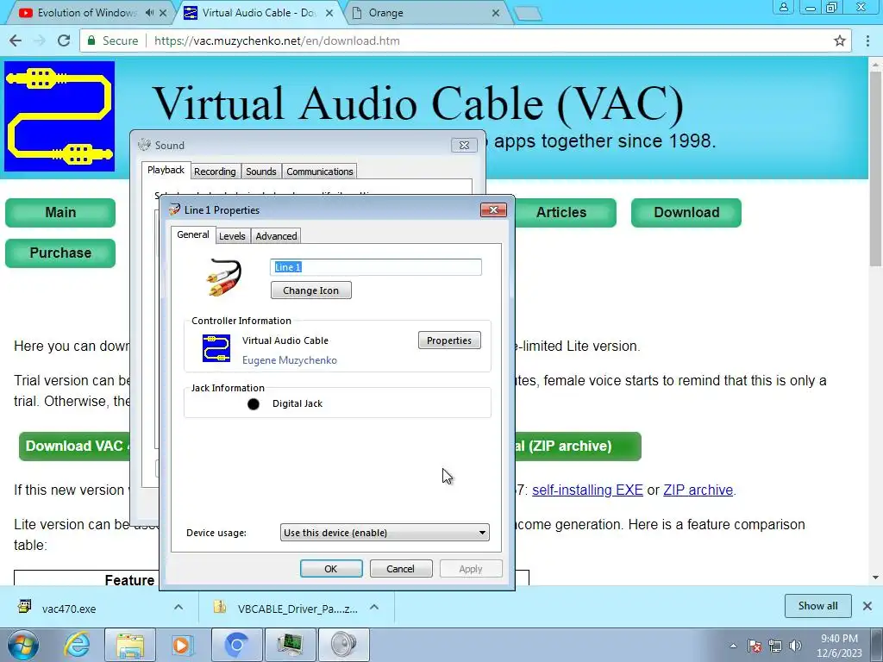Viewport: 883px width, 662px height.
Task: Close the Virtual Audio Cable tab
Action: click(330, 12)
